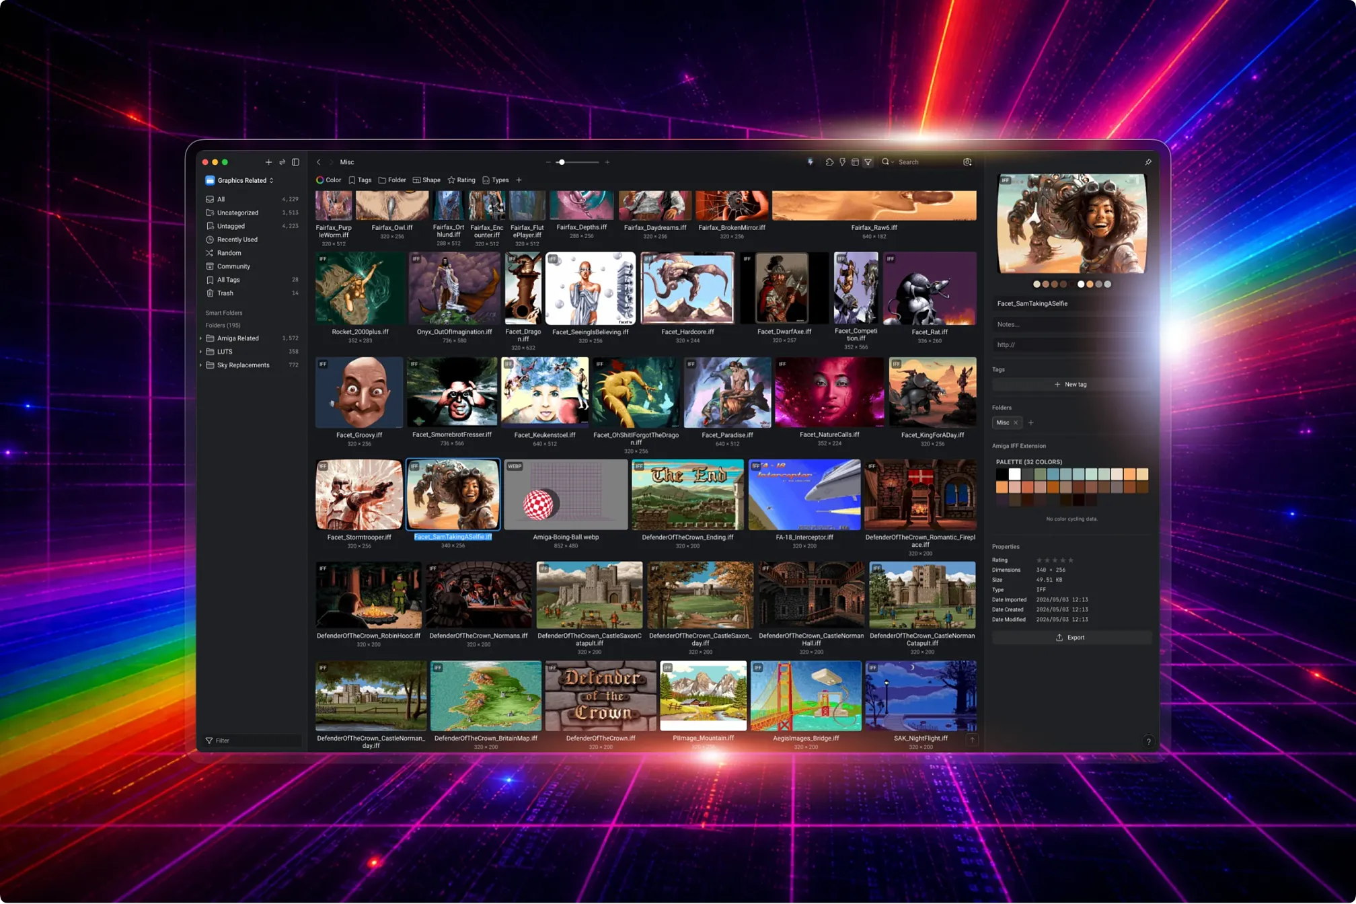Click the New tag button

click(x=1071, y=385)
